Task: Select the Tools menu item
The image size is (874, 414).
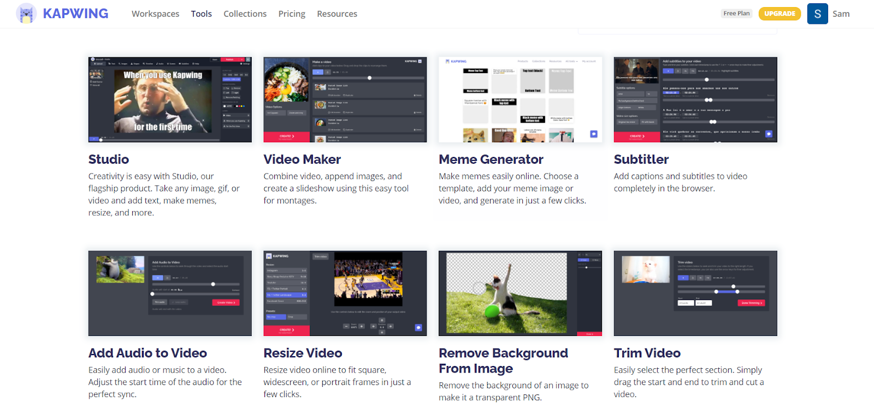Action: (202, 14)
